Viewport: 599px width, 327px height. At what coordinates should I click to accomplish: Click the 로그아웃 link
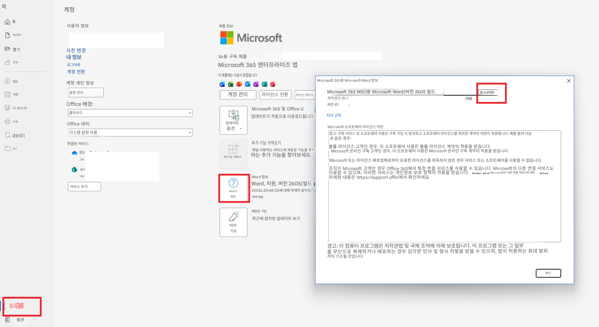pyautogui.click(x=73, y=64)
